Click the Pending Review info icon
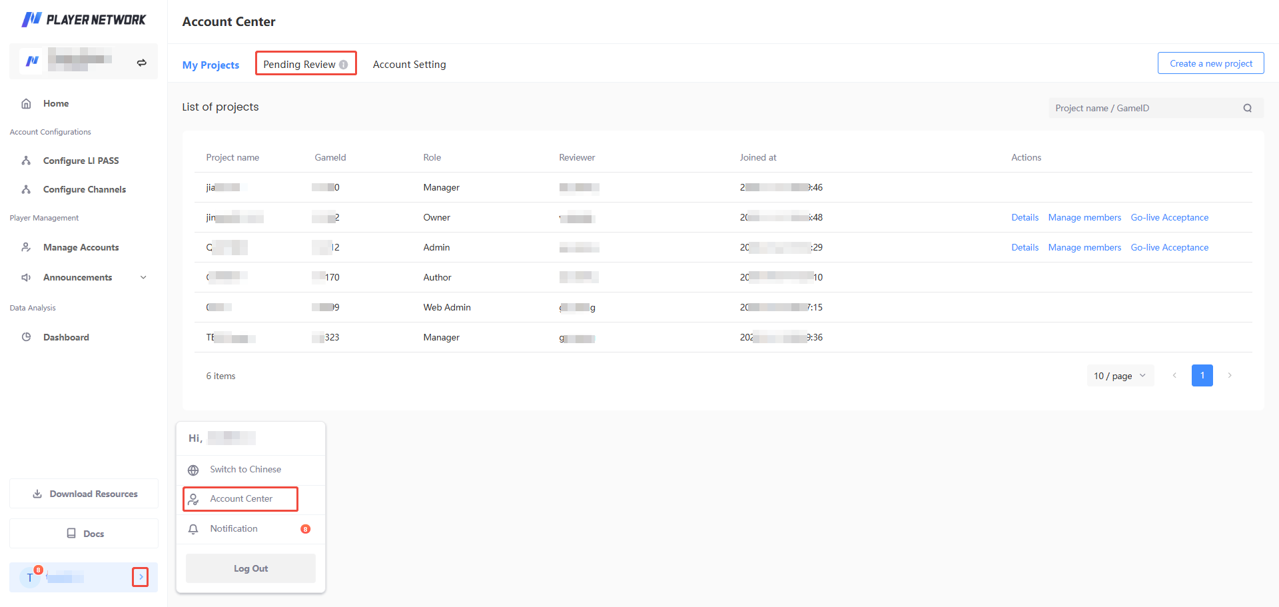Viewport: 1279px width, 607px height. click(344, 65)
